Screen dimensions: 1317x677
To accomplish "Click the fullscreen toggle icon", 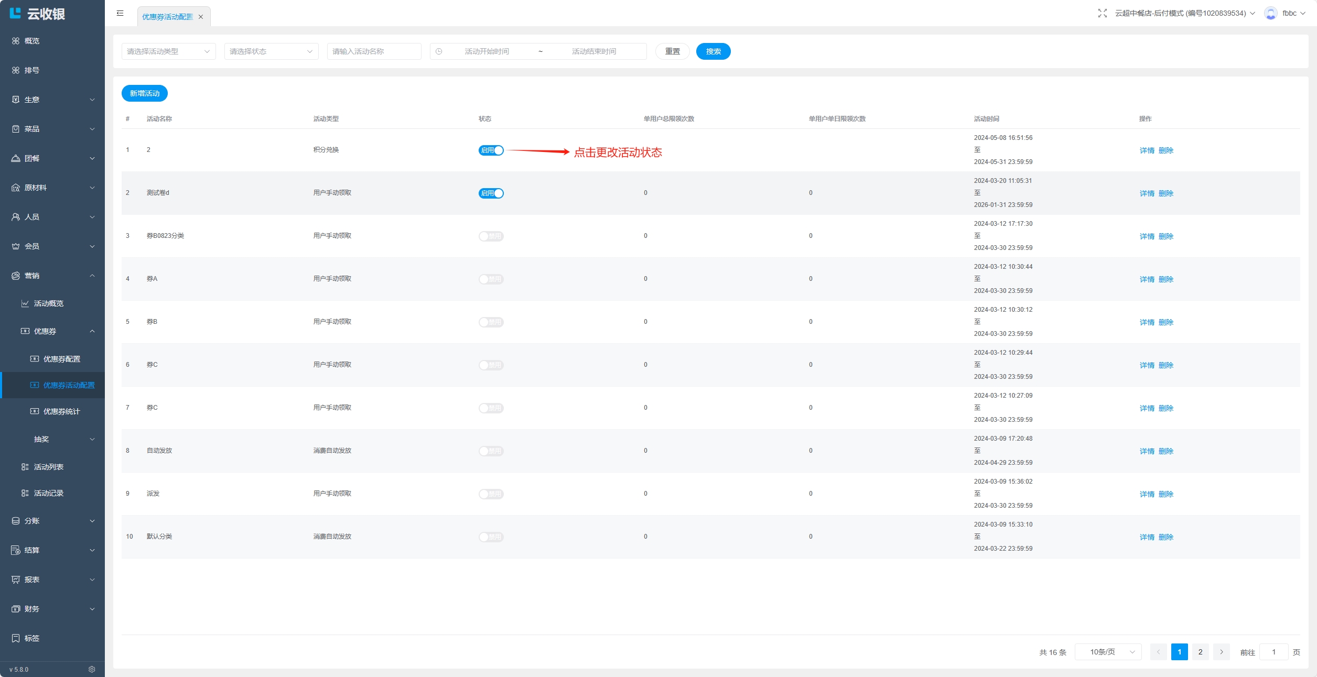I will (1102, 13).
